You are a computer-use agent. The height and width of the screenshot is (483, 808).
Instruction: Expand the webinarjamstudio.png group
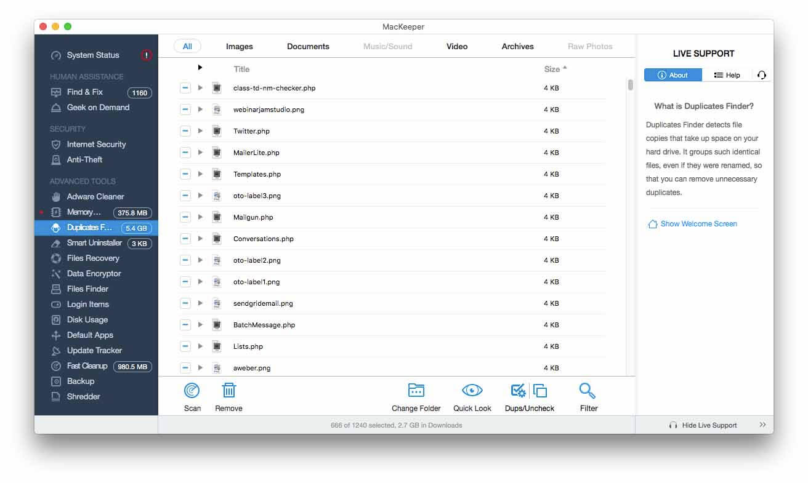click(200, 110)
